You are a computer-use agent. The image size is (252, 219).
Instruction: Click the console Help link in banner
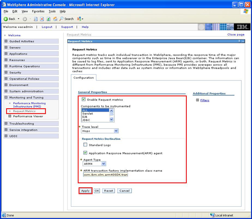click(x=85, y=27)
